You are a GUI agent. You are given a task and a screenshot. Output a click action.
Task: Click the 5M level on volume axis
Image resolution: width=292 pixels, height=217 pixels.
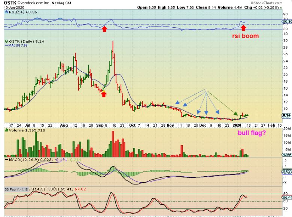click(288, 149)
